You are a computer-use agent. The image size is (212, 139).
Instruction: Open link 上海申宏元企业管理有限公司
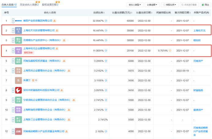(39, 48)
